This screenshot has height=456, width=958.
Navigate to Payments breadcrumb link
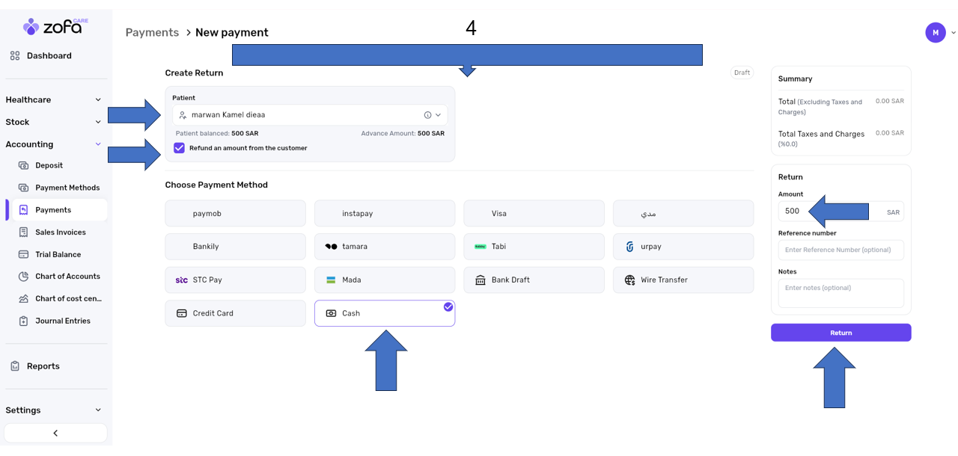pos(152,33)
